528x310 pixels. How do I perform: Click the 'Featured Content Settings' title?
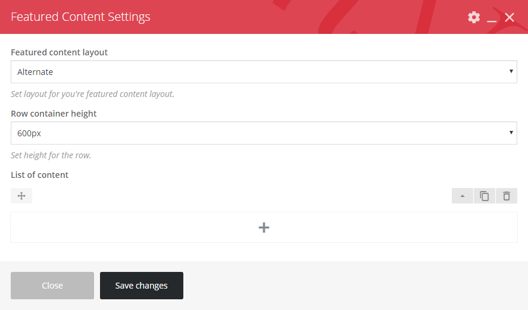click(80, 17)
